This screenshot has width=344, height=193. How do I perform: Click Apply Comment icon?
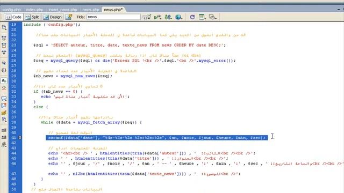tap(4, 98)
